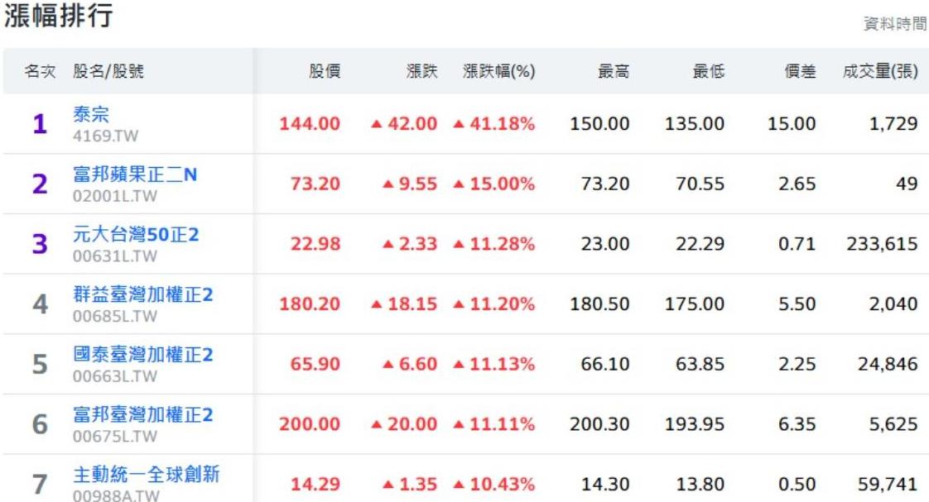Click the 最低 column header
This screenshot has width=929, height=502.
coord(709,72)
